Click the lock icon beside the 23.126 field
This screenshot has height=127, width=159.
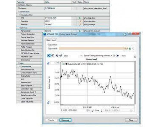48,102
